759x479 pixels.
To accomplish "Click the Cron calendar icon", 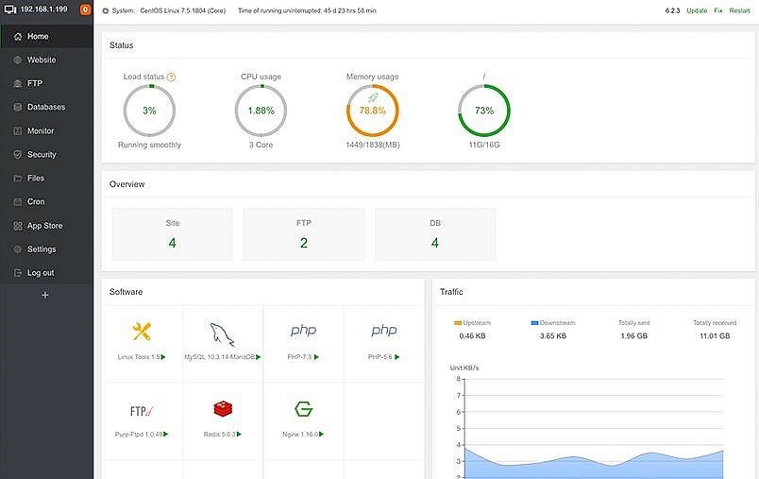I will point(18,201).
